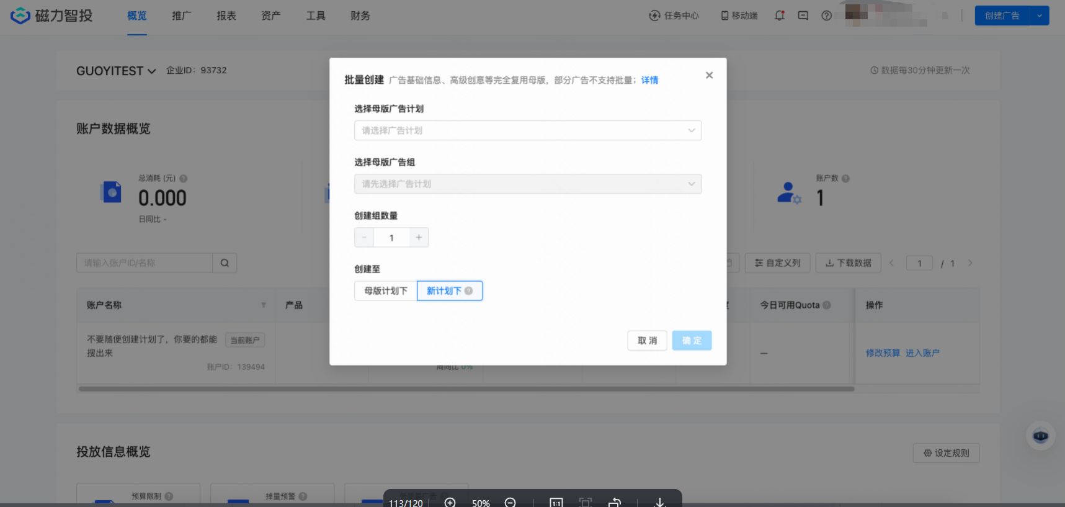Click the help icon on the 掉量预警 card
The height and width of the screenshot is (507, 1065).
tap(303, 496)
